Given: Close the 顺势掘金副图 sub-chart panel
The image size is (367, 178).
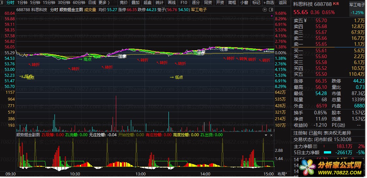Looking at the screenshot, I should pos(271,135).
